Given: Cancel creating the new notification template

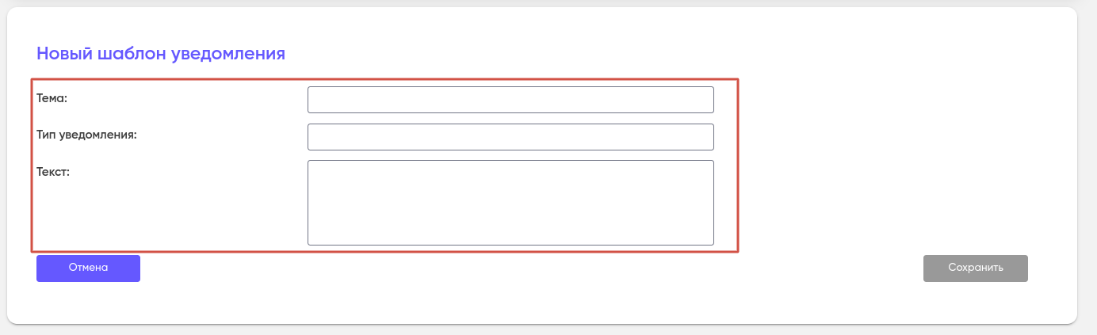Looking at the screenshot, I should pos(88,268).
